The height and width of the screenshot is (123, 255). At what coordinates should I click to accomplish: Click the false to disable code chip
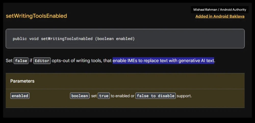click(156, 96)
